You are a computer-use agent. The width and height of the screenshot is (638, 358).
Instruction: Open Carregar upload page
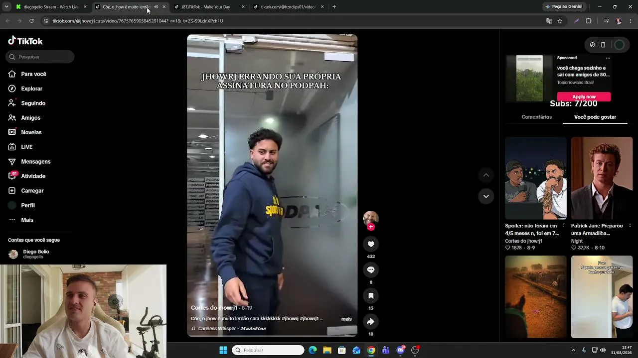(32, 191)
